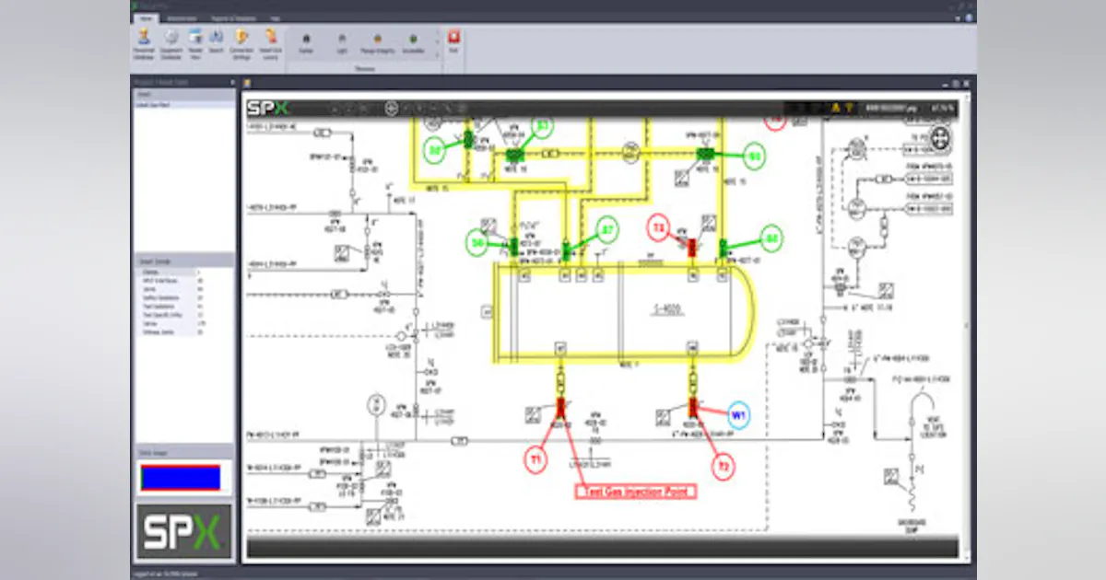Click the Test Gas Injection Point label

635,492
